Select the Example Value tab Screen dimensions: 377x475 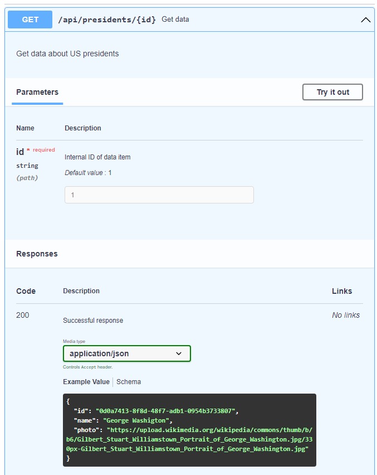86,382
